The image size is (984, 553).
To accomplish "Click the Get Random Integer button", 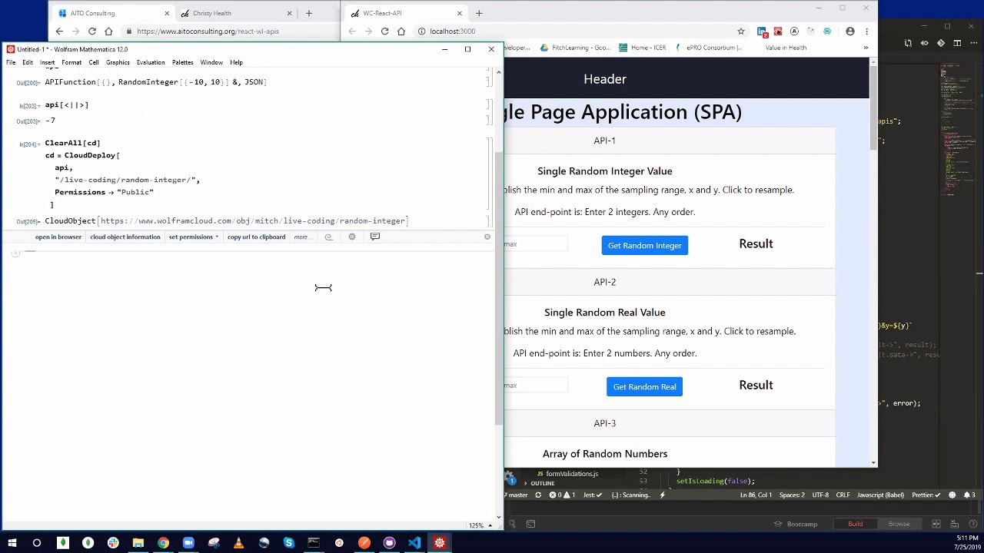I will [644, 245].
